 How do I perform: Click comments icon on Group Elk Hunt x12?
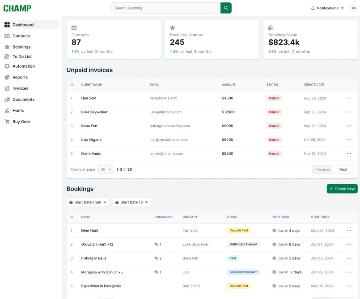click(157, 244)
